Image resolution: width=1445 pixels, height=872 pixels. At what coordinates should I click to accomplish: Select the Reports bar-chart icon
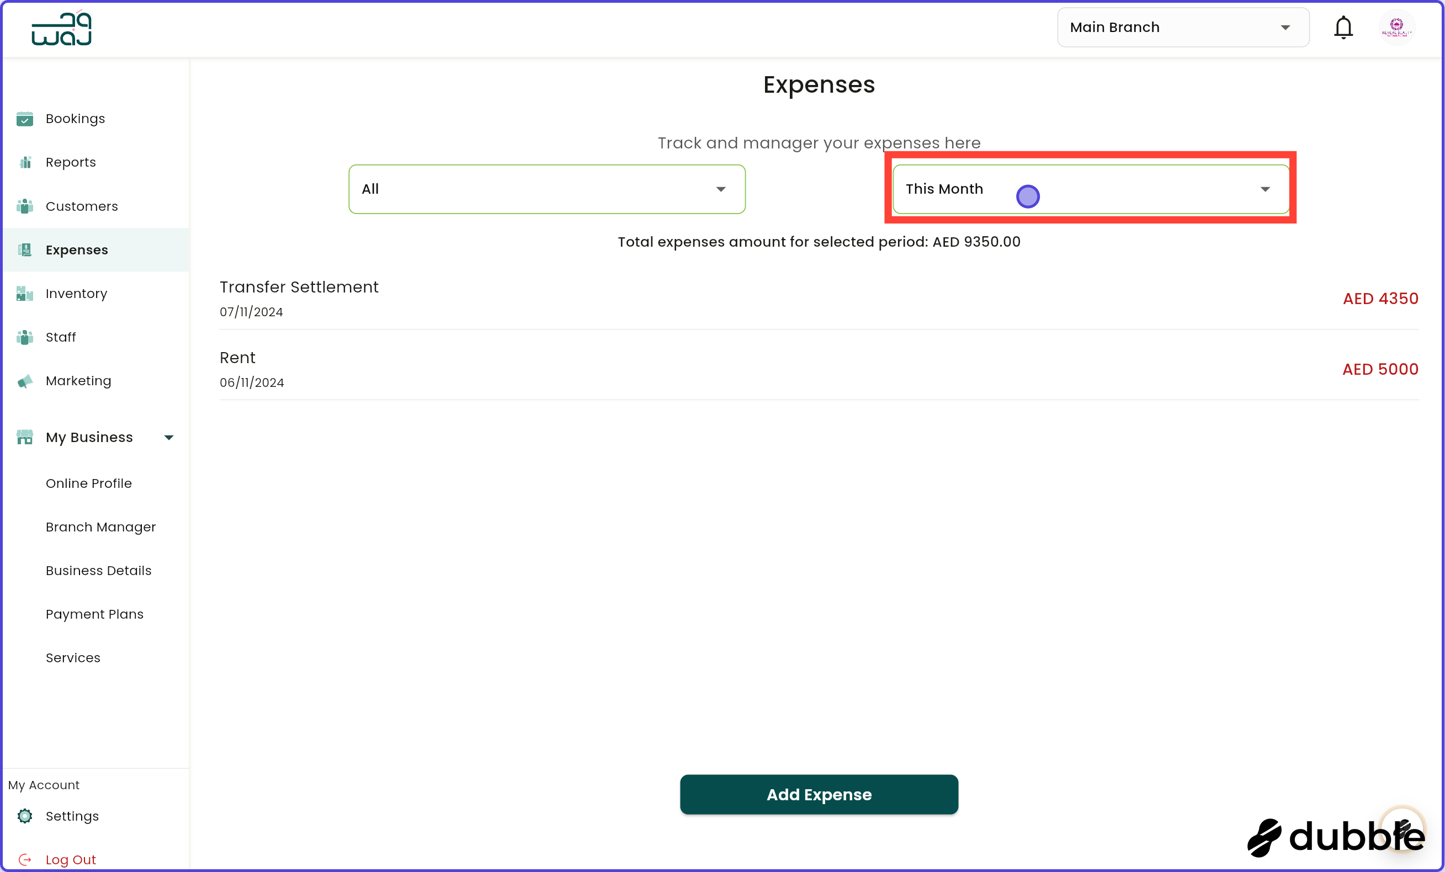(25, 162)
